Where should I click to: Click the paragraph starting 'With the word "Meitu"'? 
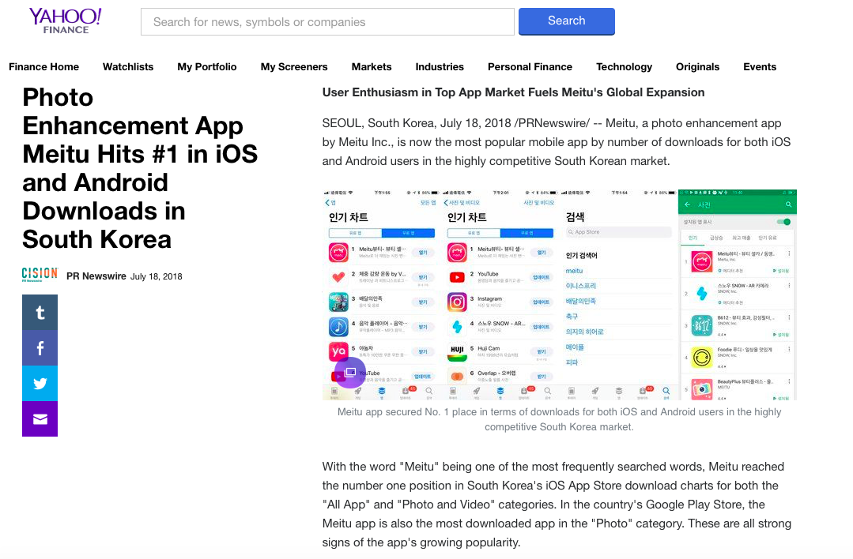pyautogui.click(x=557, y=505)
